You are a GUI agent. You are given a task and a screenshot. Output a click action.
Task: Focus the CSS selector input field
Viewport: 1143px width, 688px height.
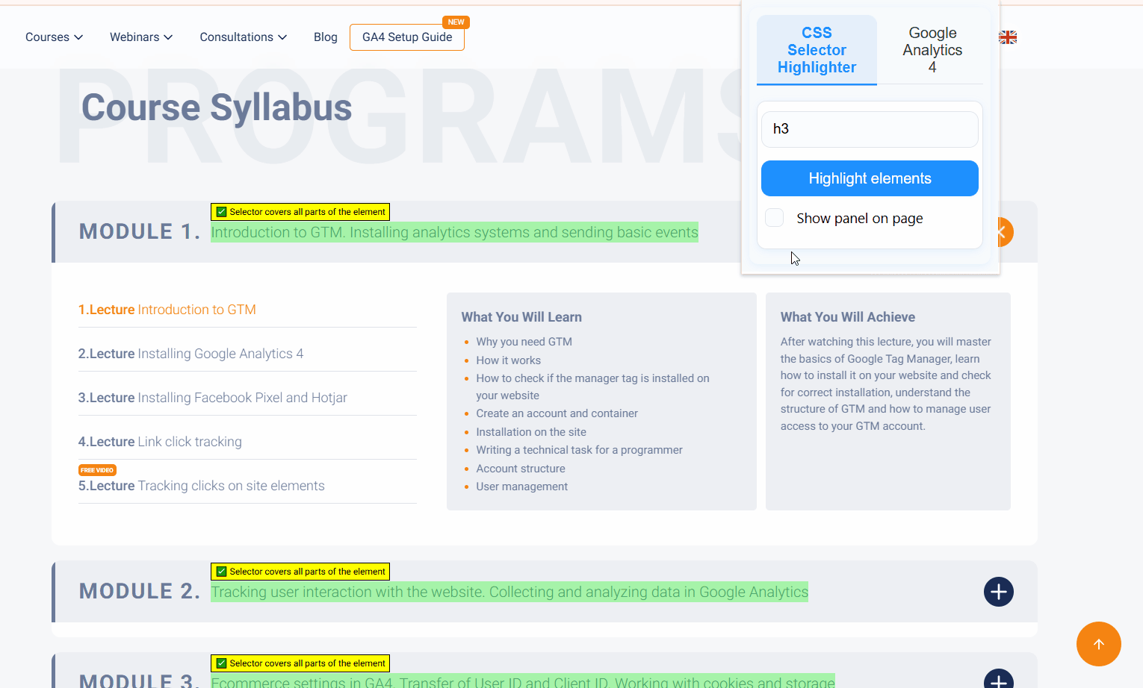pyautogui.click(x=870, y=129)
